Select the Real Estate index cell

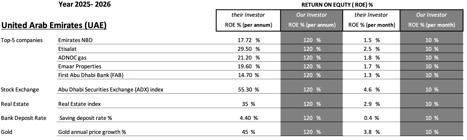click(x=79, y=104)
